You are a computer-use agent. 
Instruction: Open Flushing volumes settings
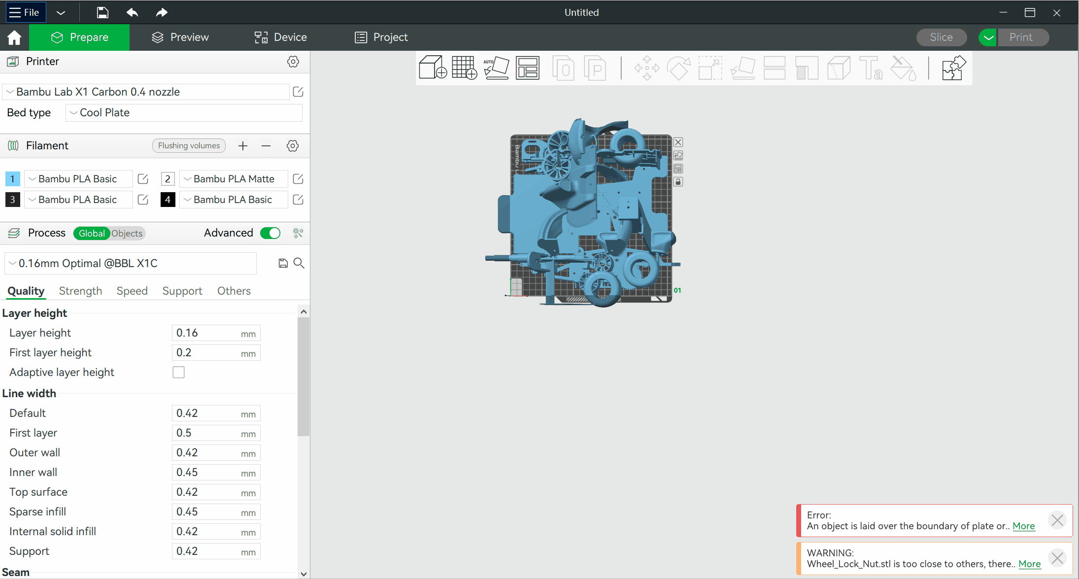[189, 146]
